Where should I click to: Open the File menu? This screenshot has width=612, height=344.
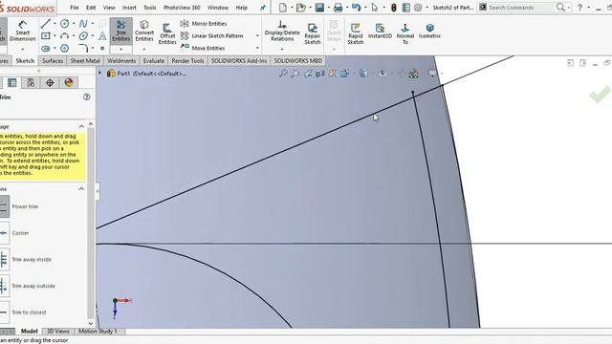75,8
